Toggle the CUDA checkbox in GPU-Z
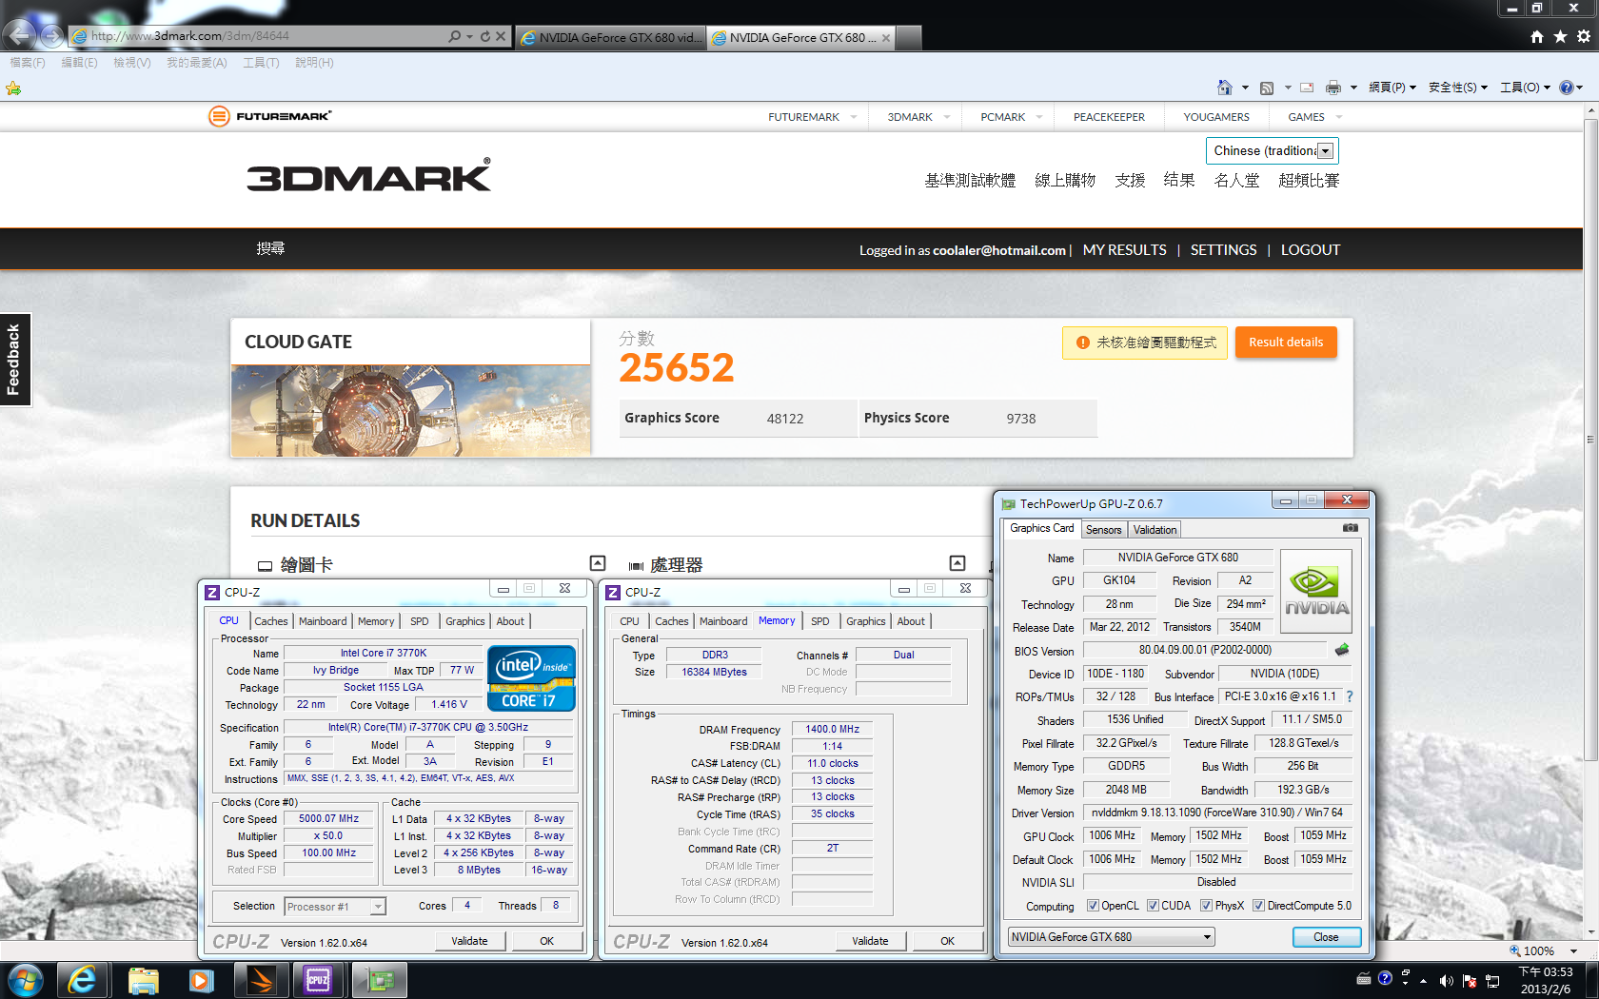The height and width of the screenshot is (999, 1599). coord(1153,906)
